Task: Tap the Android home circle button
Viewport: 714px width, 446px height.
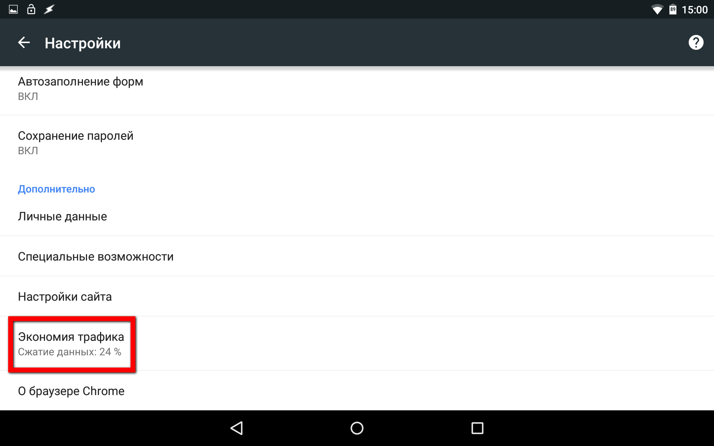Action: [x=357, y=428]
